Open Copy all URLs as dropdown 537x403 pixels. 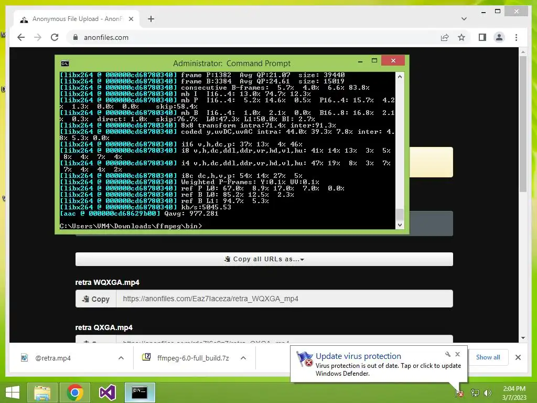tap(264, 259)
